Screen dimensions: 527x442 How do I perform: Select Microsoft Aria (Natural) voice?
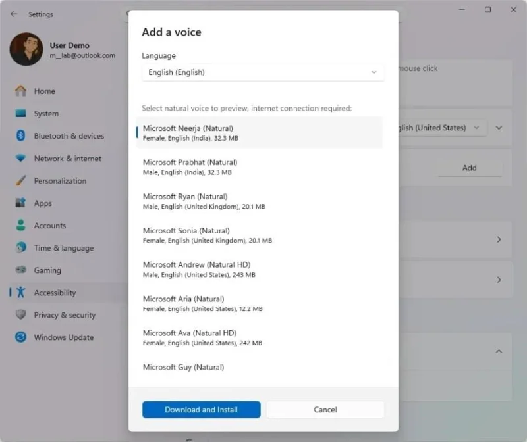coord(259,303)
